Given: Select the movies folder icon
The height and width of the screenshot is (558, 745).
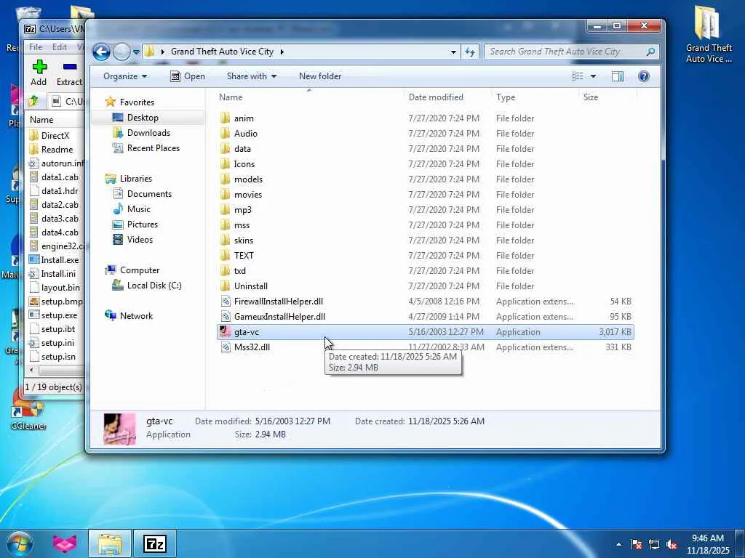Looking at the screenshot, I should click(x=226, y=195).
